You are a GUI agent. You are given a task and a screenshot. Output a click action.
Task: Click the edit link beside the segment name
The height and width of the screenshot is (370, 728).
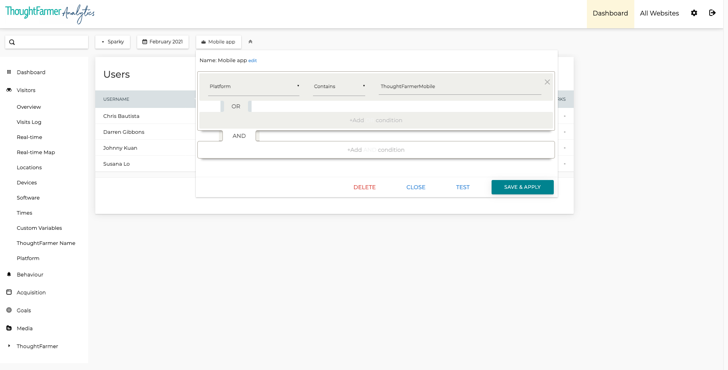click(253, 61)
